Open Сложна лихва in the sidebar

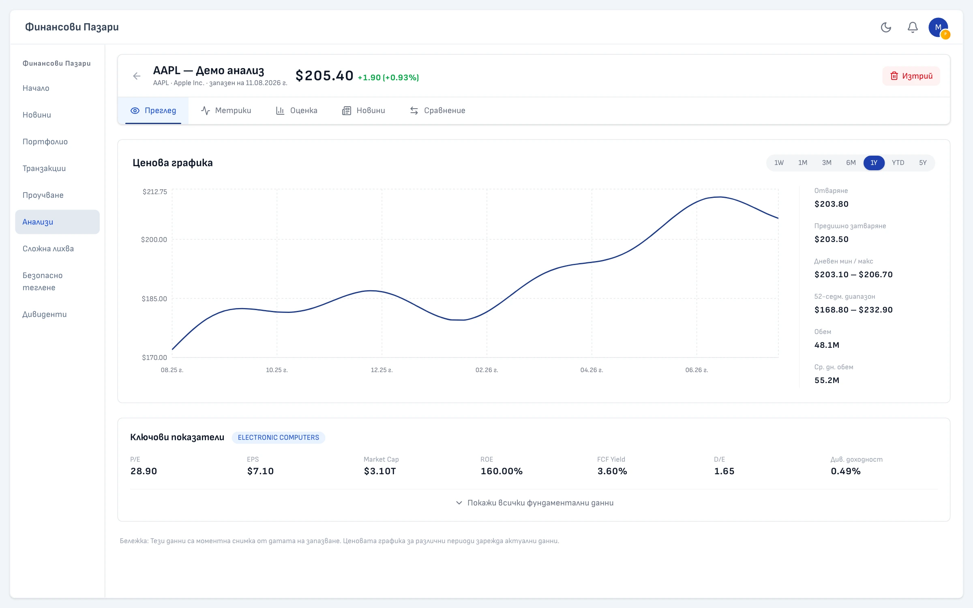click(x=57, y=248)
